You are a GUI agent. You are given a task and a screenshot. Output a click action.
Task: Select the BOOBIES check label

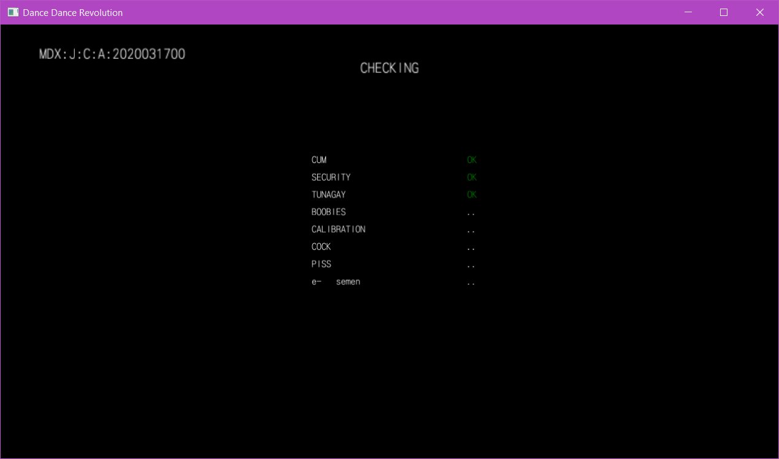pos(328,212)
